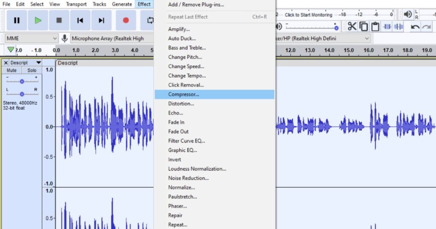Skip to start of the track
The image size is (436, 229).
[x=80, y=20]
